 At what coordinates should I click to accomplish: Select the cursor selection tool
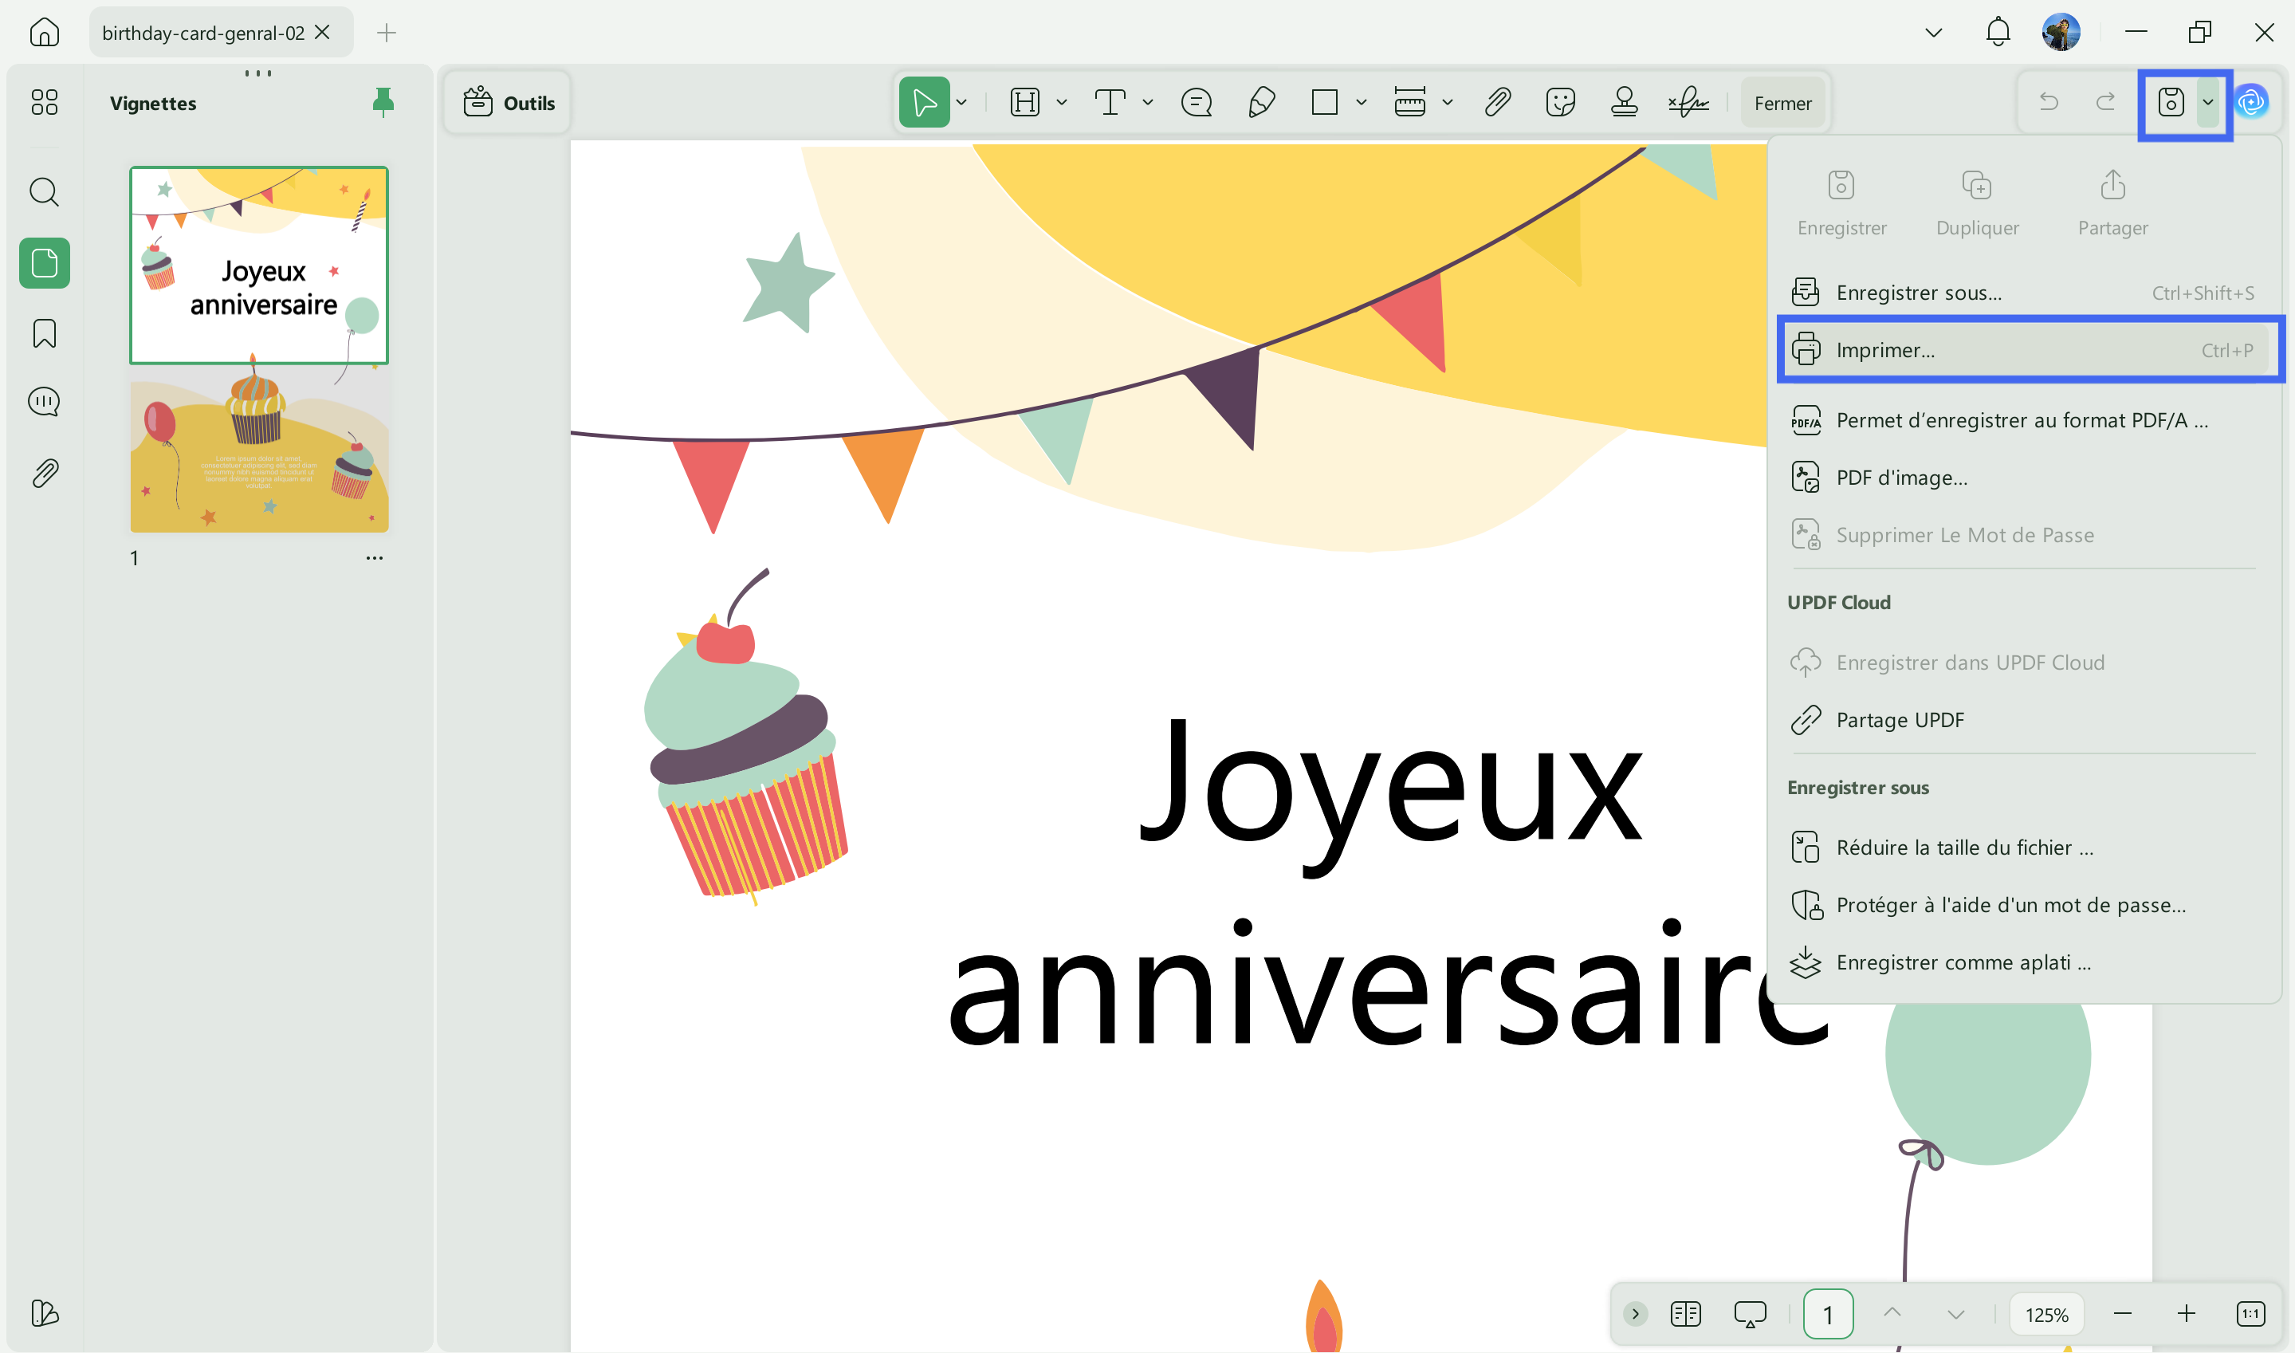(x=923, y=102)
